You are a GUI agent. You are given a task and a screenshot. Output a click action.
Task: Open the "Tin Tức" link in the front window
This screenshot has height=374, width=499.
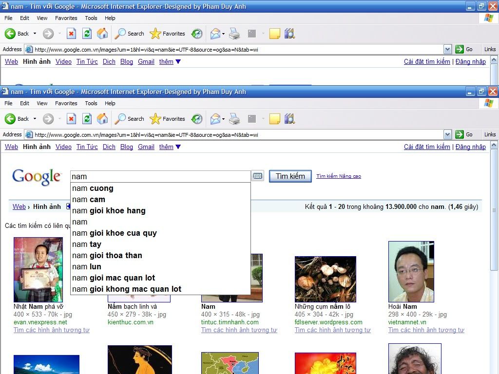point(87,147)
